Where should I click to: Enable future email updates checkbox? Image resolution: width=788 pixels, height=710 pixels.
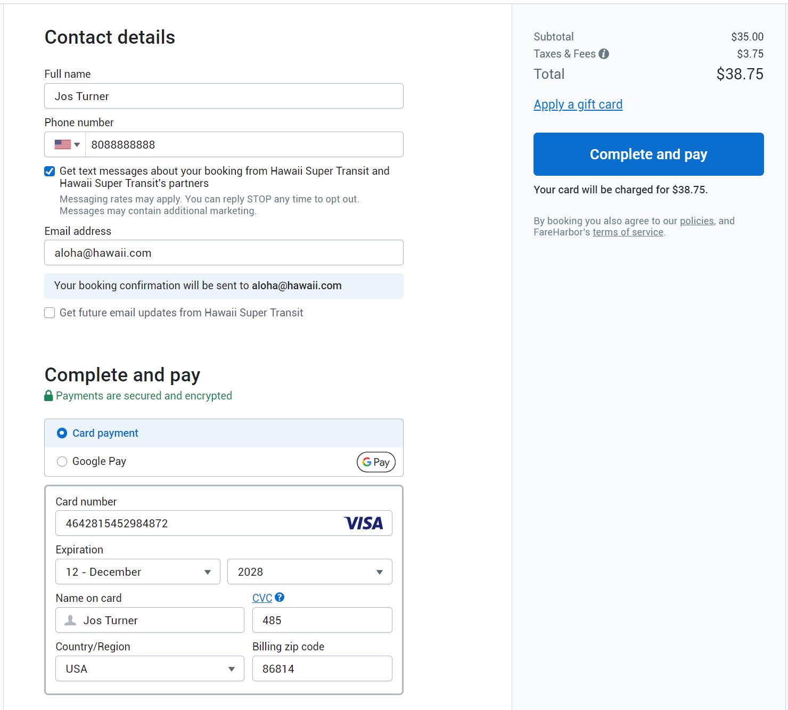click(x=50, y=313)
